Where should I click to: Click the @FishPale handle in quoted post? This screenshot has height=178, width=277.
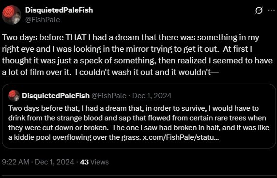[109, 96]
